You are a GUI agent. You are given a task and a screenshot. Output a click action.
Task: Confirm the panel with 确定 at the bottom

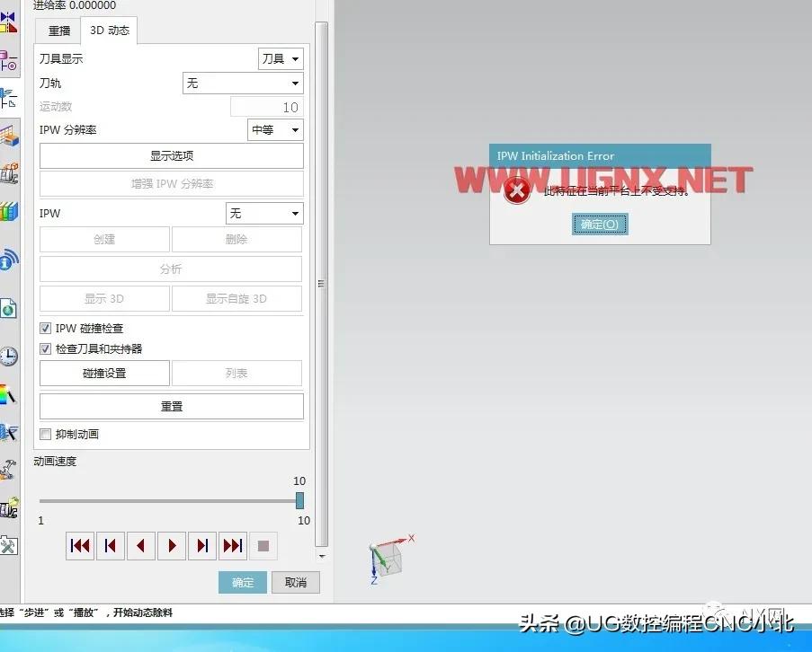click(x=243, y=583)
